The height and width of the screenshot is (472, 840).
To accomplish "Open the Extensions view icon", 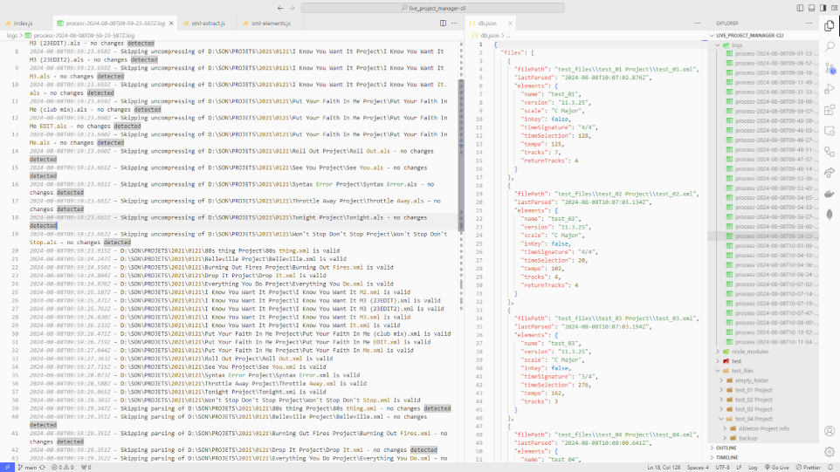I will click(830, 110).
